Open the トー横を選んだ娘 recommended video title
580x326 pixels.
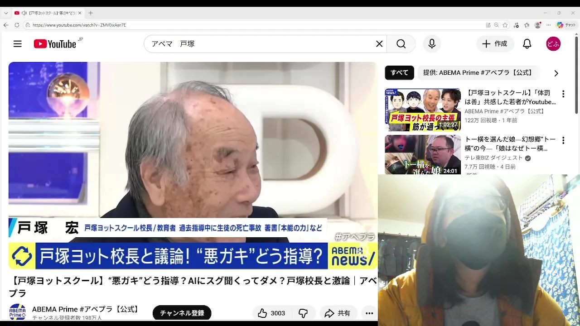510,144
